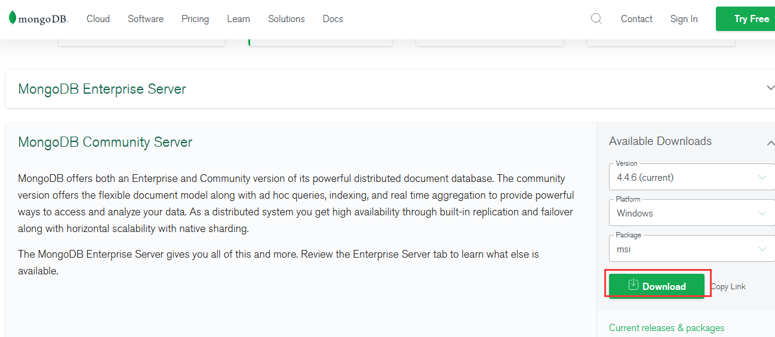Open the Platform dropdown showing Windows
Screen dimensions: 775x337
[692, 213]
